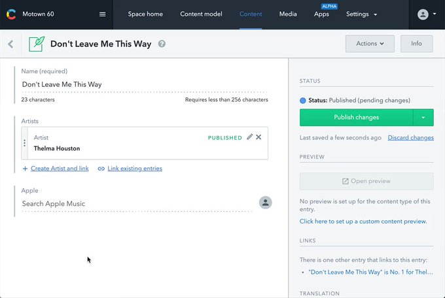This screenshot has width=445, height=298.
Task: Open help question mark next to title
Action: pyautogui.click(x=162, y=44)
